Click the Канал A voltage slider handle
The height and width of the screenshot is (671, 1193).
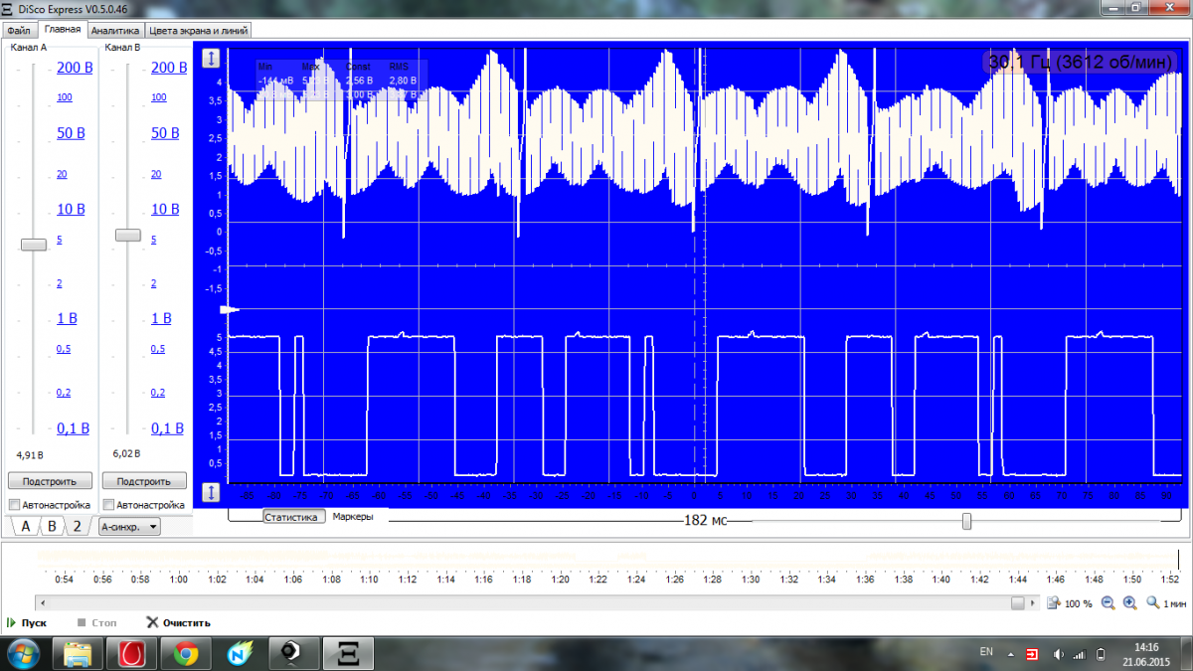click(x=34, y=245)
